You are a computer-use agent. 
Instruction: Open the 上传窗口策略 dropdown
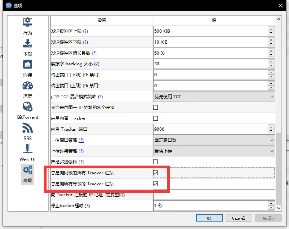(214, 140)
